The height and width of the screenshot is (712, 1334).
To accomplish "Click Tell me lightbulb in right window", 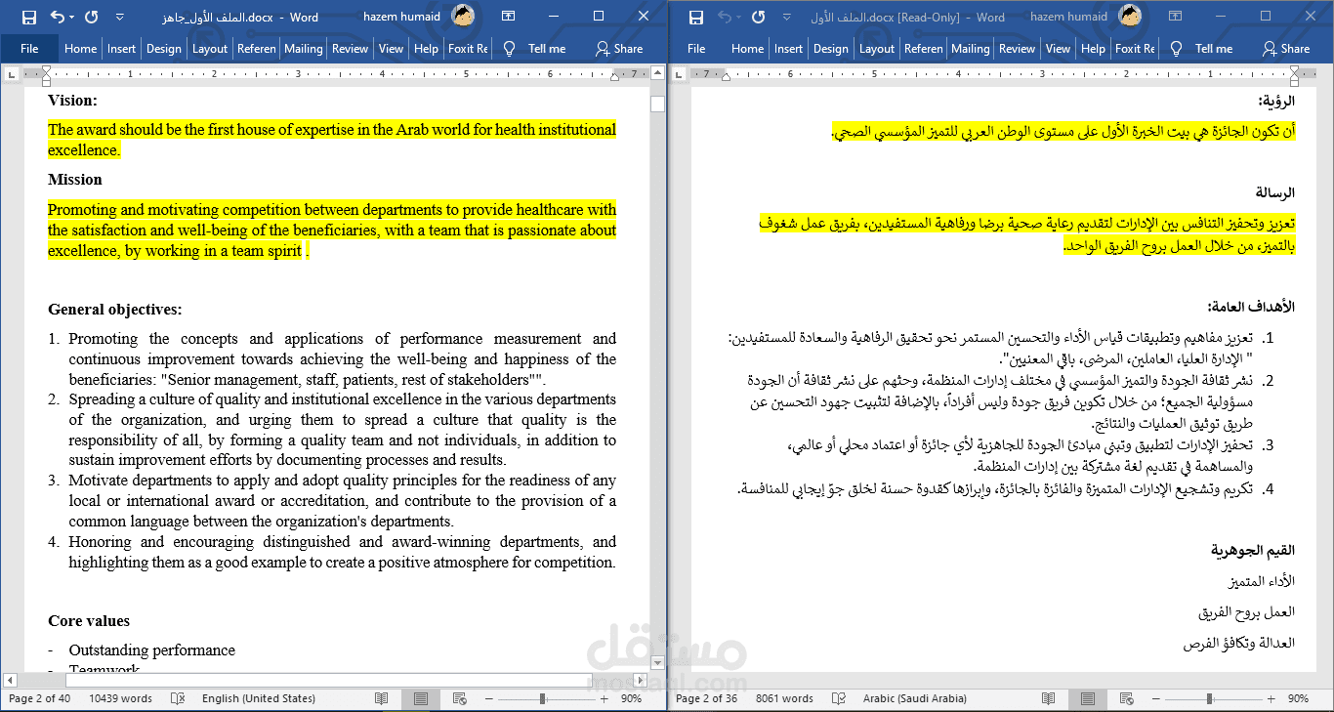I will tap(1176, 48).
